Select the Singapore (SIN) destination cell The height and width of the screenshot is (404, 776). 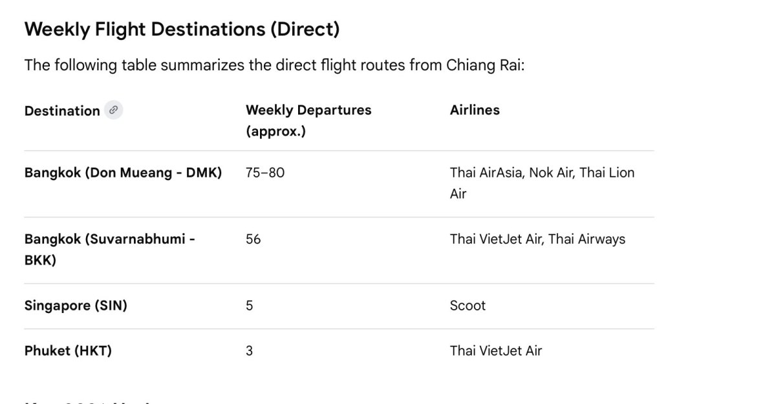point(76,306)
